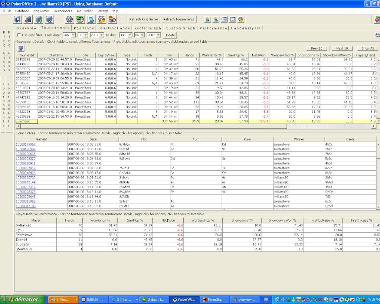Sort players by the PreFlopRaise % header
This screenshot has width=380, height=304.
322,220
